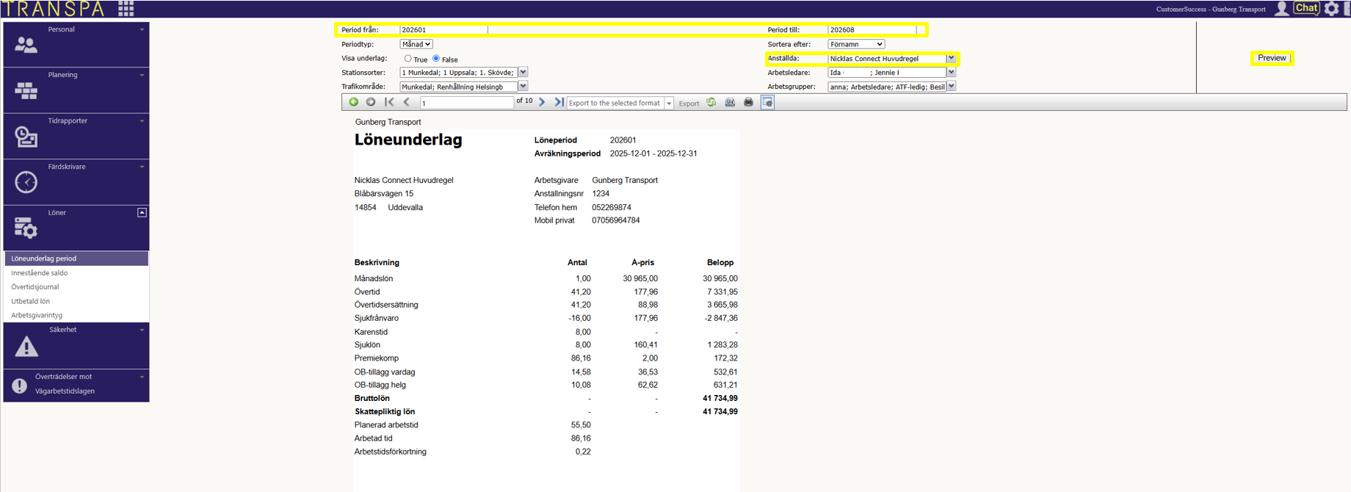The width and height of the screenshot is (1351, 492).
Task: Open the user profile icon
Action: [x=1281, y=9]
